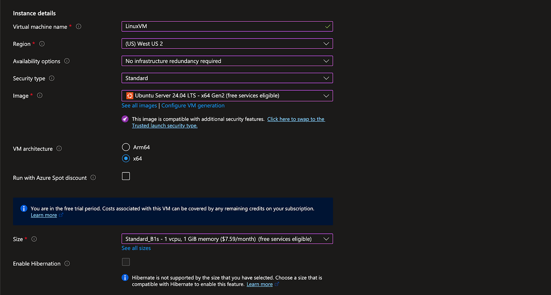Screen dimensions: 551x295
Task: Open the Region dropdown
Action: coord(227,44)
